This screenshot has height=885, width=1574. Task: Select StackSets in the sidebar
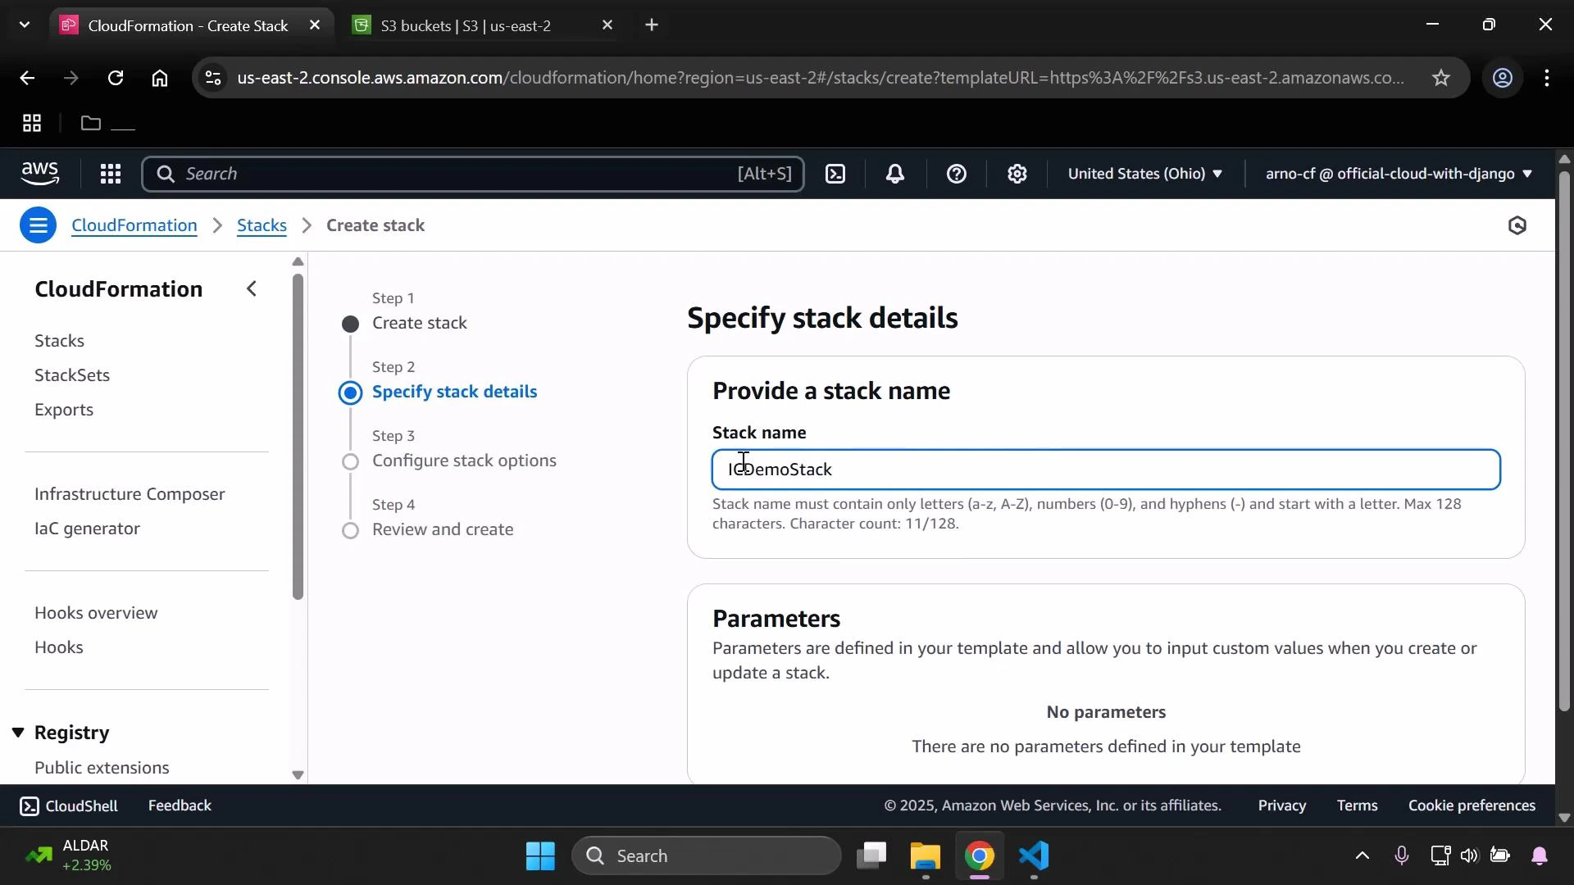coord(72,374)
